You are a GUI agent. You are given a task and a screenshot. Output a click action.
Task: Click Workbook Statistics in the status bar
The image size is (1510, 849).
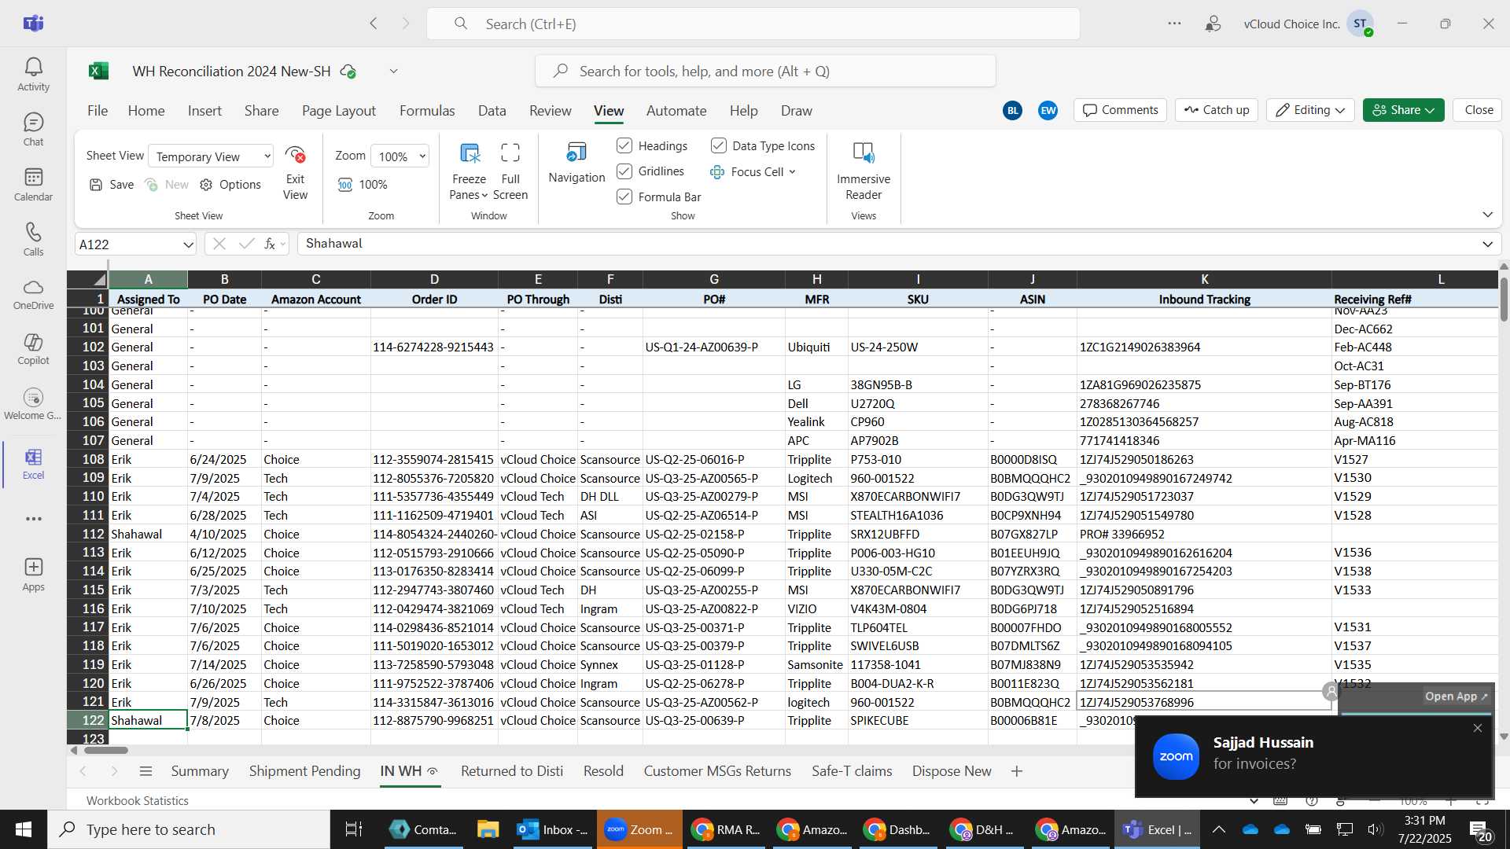pyautogui.click(x=138, y=800)
